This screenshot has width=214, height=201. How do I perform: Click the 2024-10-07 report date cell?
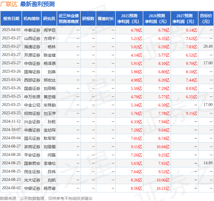pos(11,130)
